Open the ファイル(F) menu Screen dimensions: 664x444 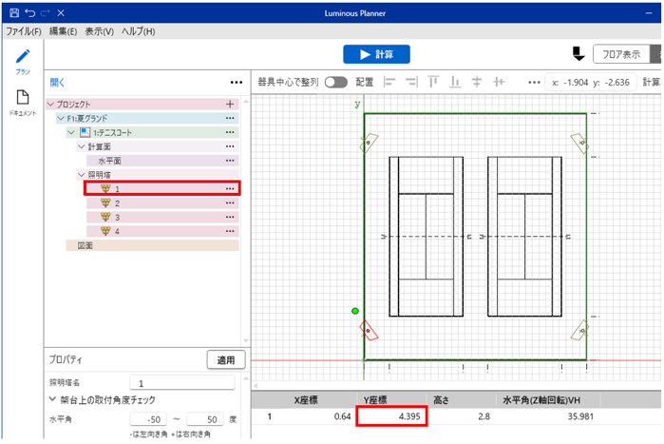(x=24, y=31)
